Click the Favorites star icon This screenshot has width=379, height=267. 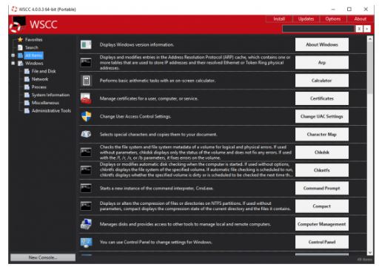click(x=20, y=39)
